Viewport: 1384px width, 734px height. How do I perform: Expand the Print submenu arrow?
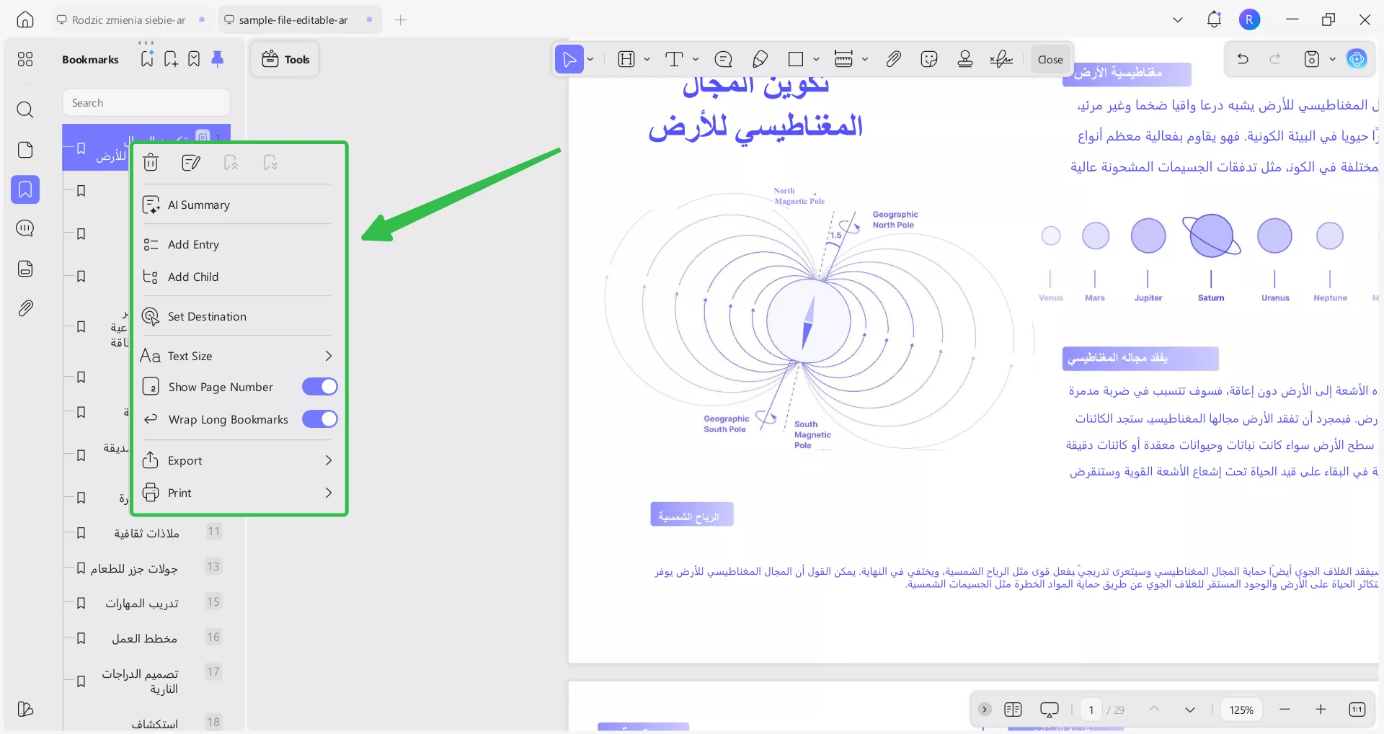[x=329, y=493]
